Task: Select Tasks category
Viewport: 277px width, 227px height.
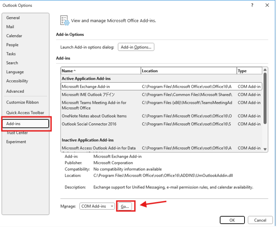Action: 11,54
